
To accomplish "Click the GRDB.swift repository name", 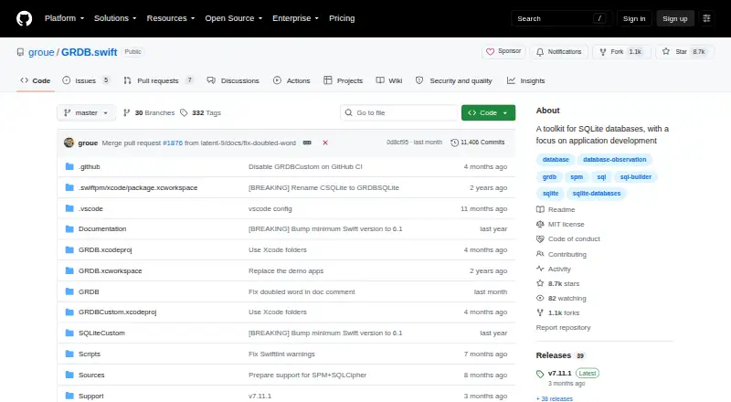I will click(89, 52).
